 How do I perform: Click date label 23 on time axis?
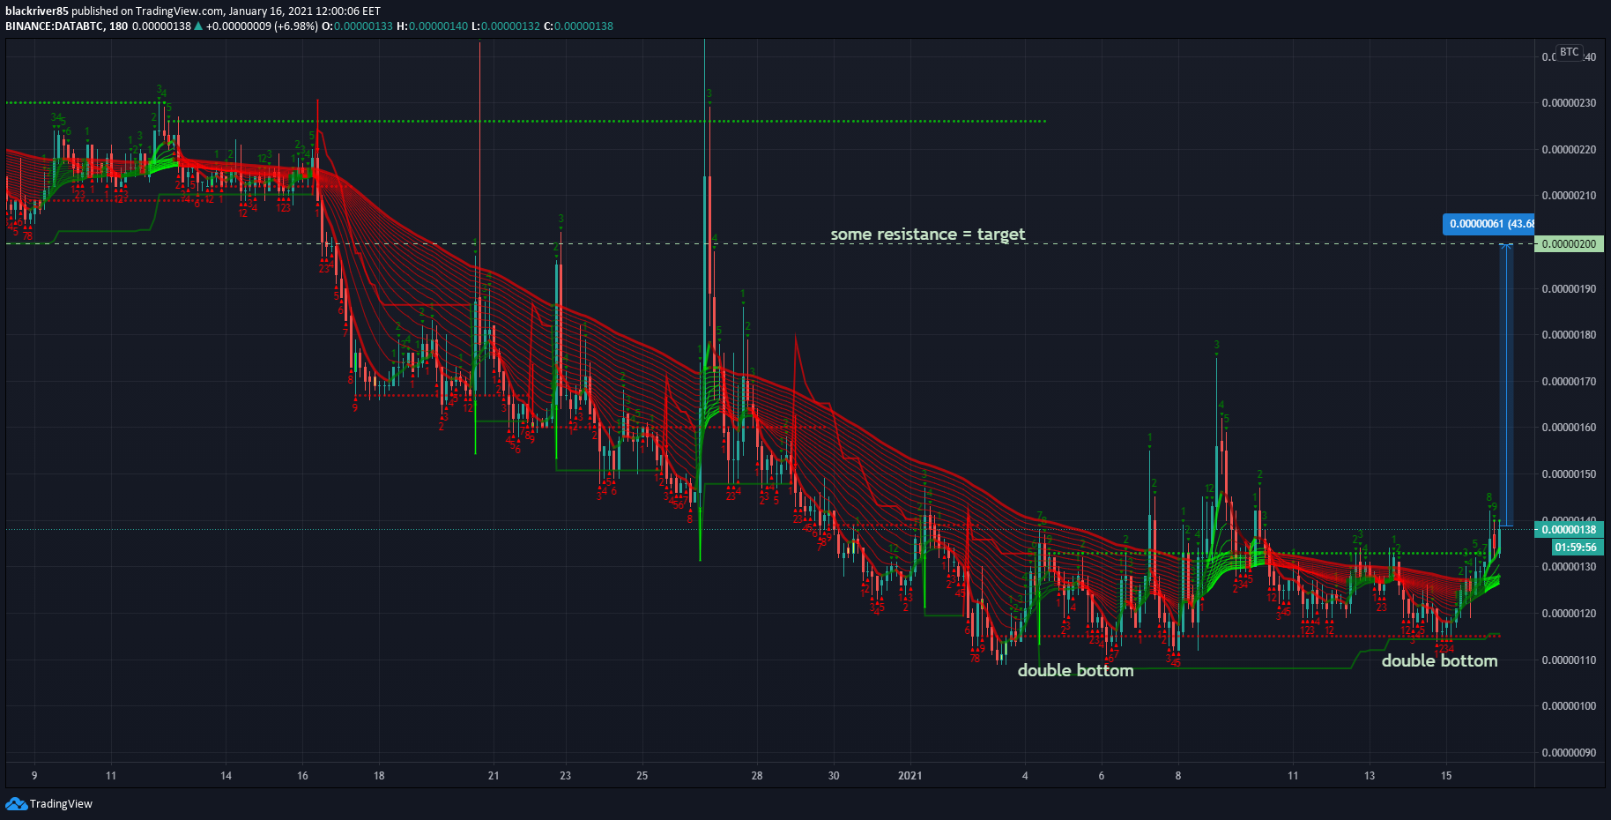point(565,776)
